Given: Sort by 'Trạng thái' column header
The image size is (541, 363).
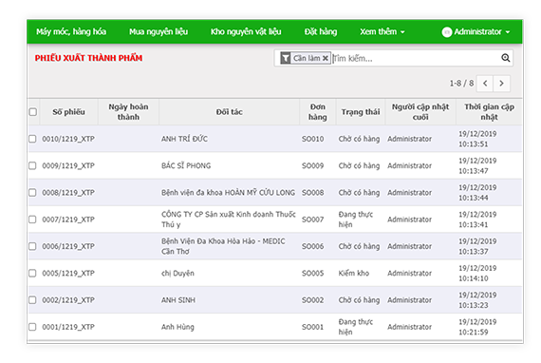Looking at the screenshot, I should (x=361, y=112).
